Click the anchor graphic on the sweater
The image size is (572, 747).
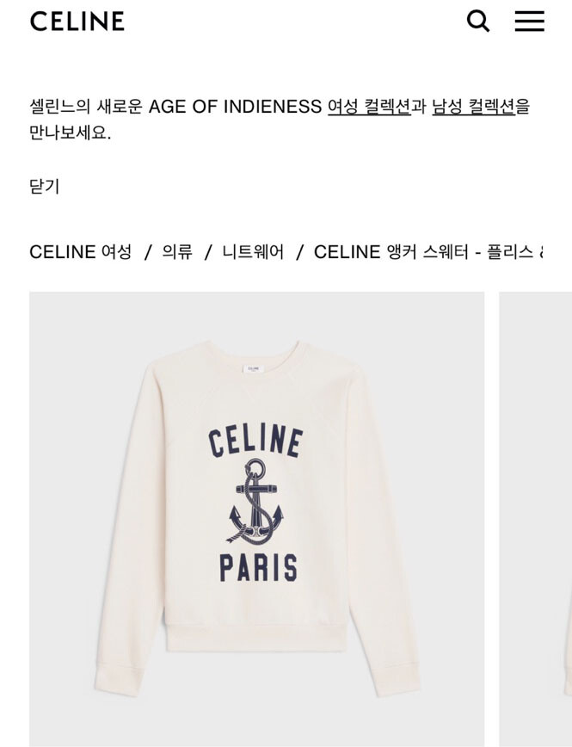tap(255, 502)
